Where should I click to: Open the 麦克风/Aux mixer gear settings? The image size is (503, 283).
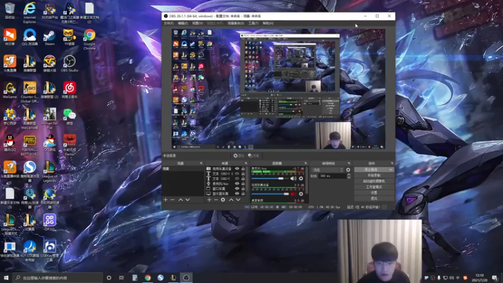point(301,179)
